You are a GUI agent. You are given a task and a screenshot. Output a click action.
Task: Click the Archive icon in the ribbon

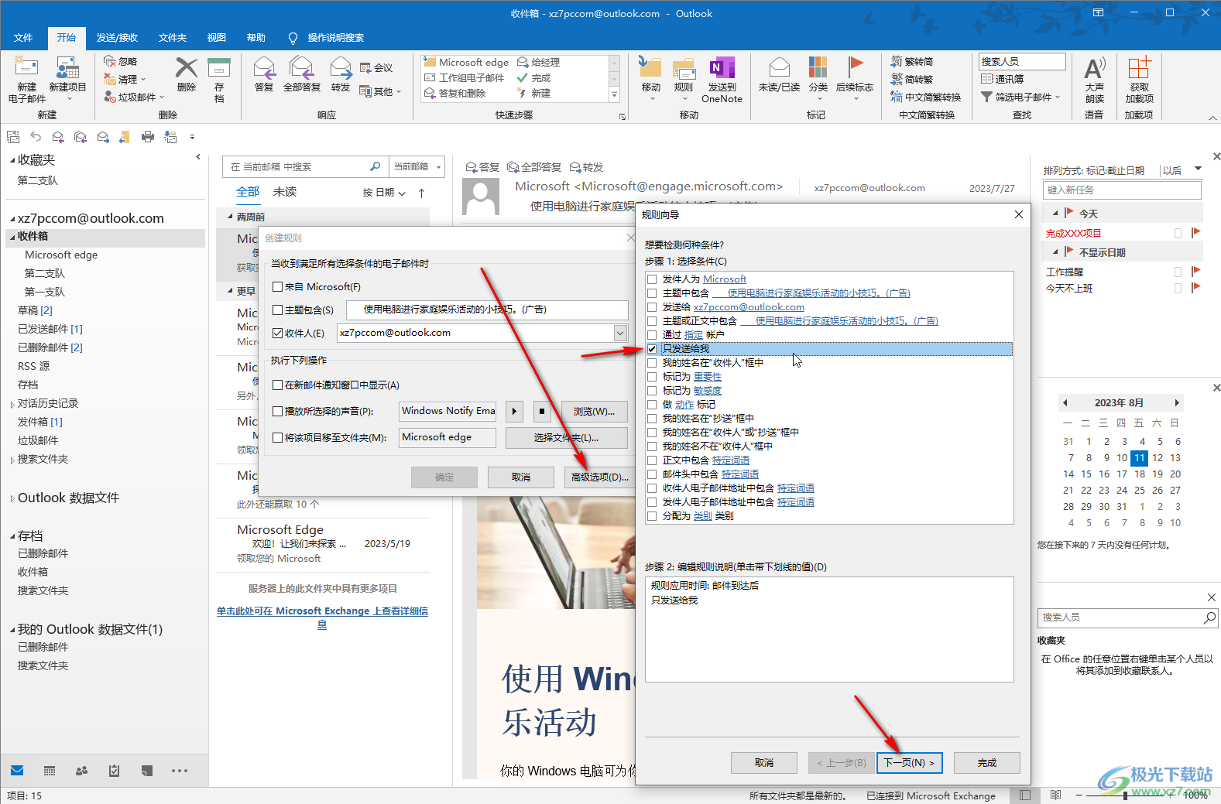219,67
